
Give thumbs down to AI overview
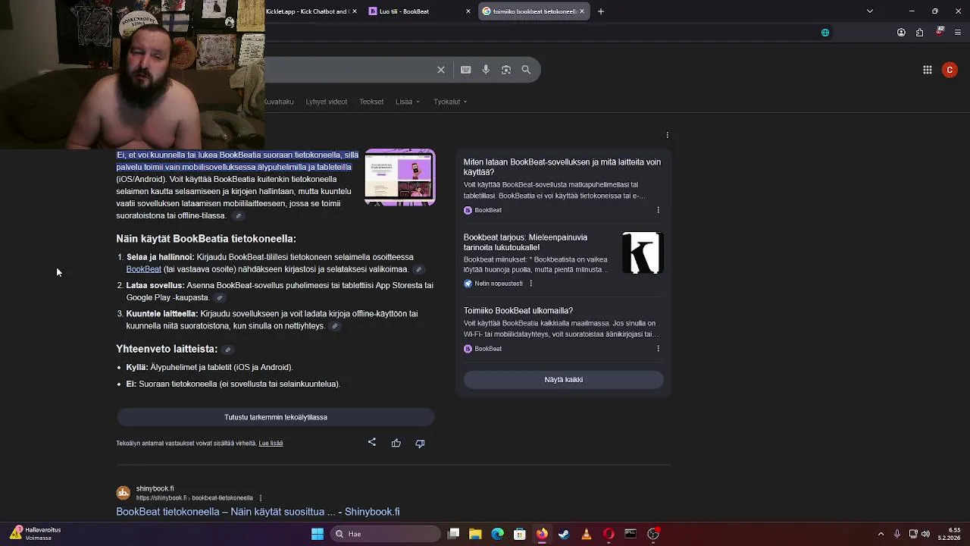coord(420,443)
